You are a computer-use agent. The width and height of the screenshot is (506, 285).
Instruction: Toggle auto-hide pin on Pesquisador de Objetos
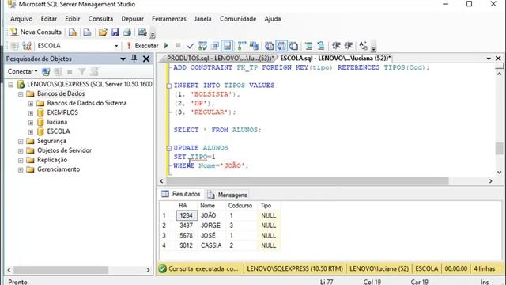(x=134, y=59)
